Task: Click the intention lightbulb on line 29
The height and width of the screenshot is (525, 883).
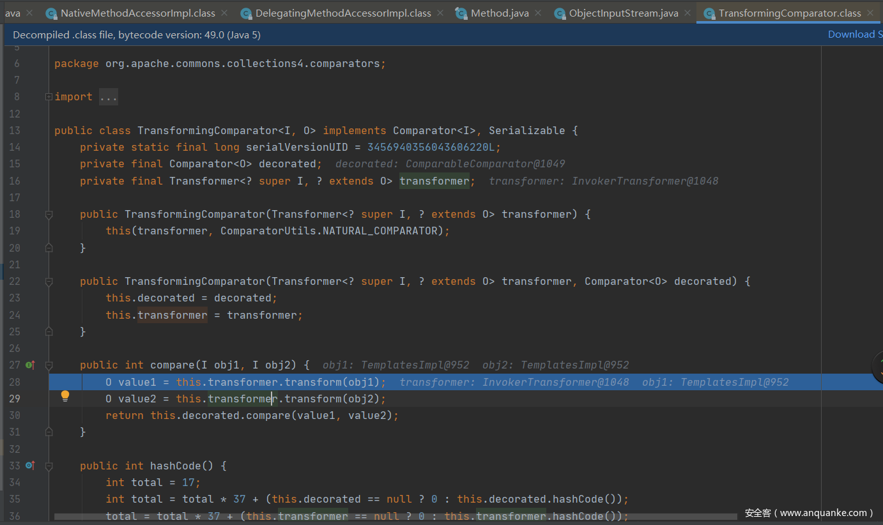Action: tap(65, 397)
